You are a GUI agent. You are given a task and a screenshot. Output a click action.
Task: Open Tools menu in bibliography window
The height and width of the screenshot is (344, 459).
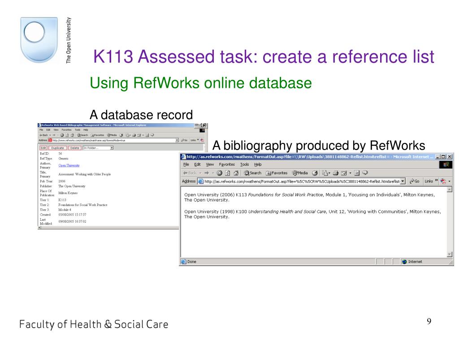click(x=244, y=164)
